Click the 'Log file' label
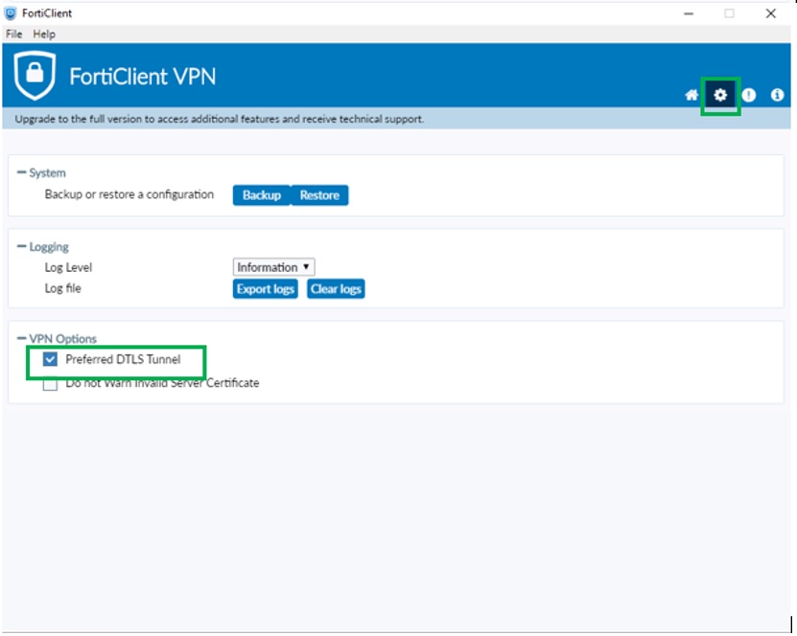797x636 pixels. point(63,288)
